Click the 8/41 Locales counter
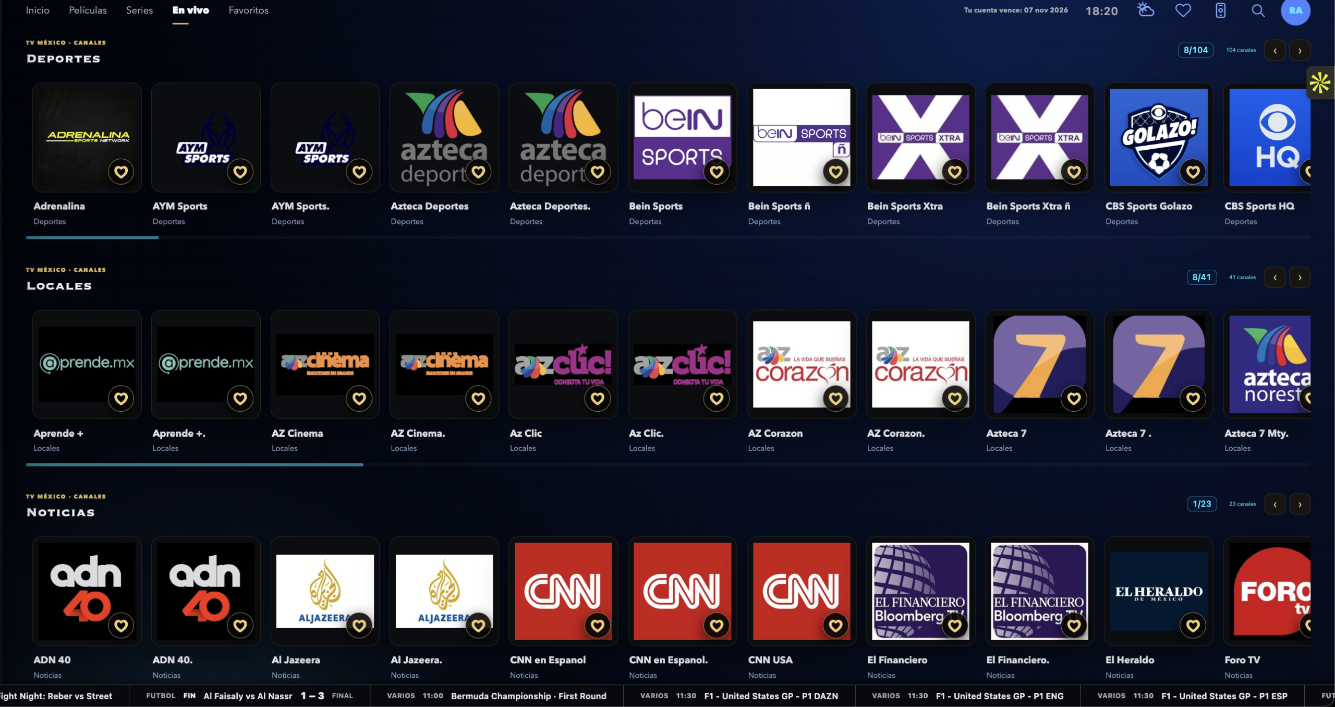 1201,277
